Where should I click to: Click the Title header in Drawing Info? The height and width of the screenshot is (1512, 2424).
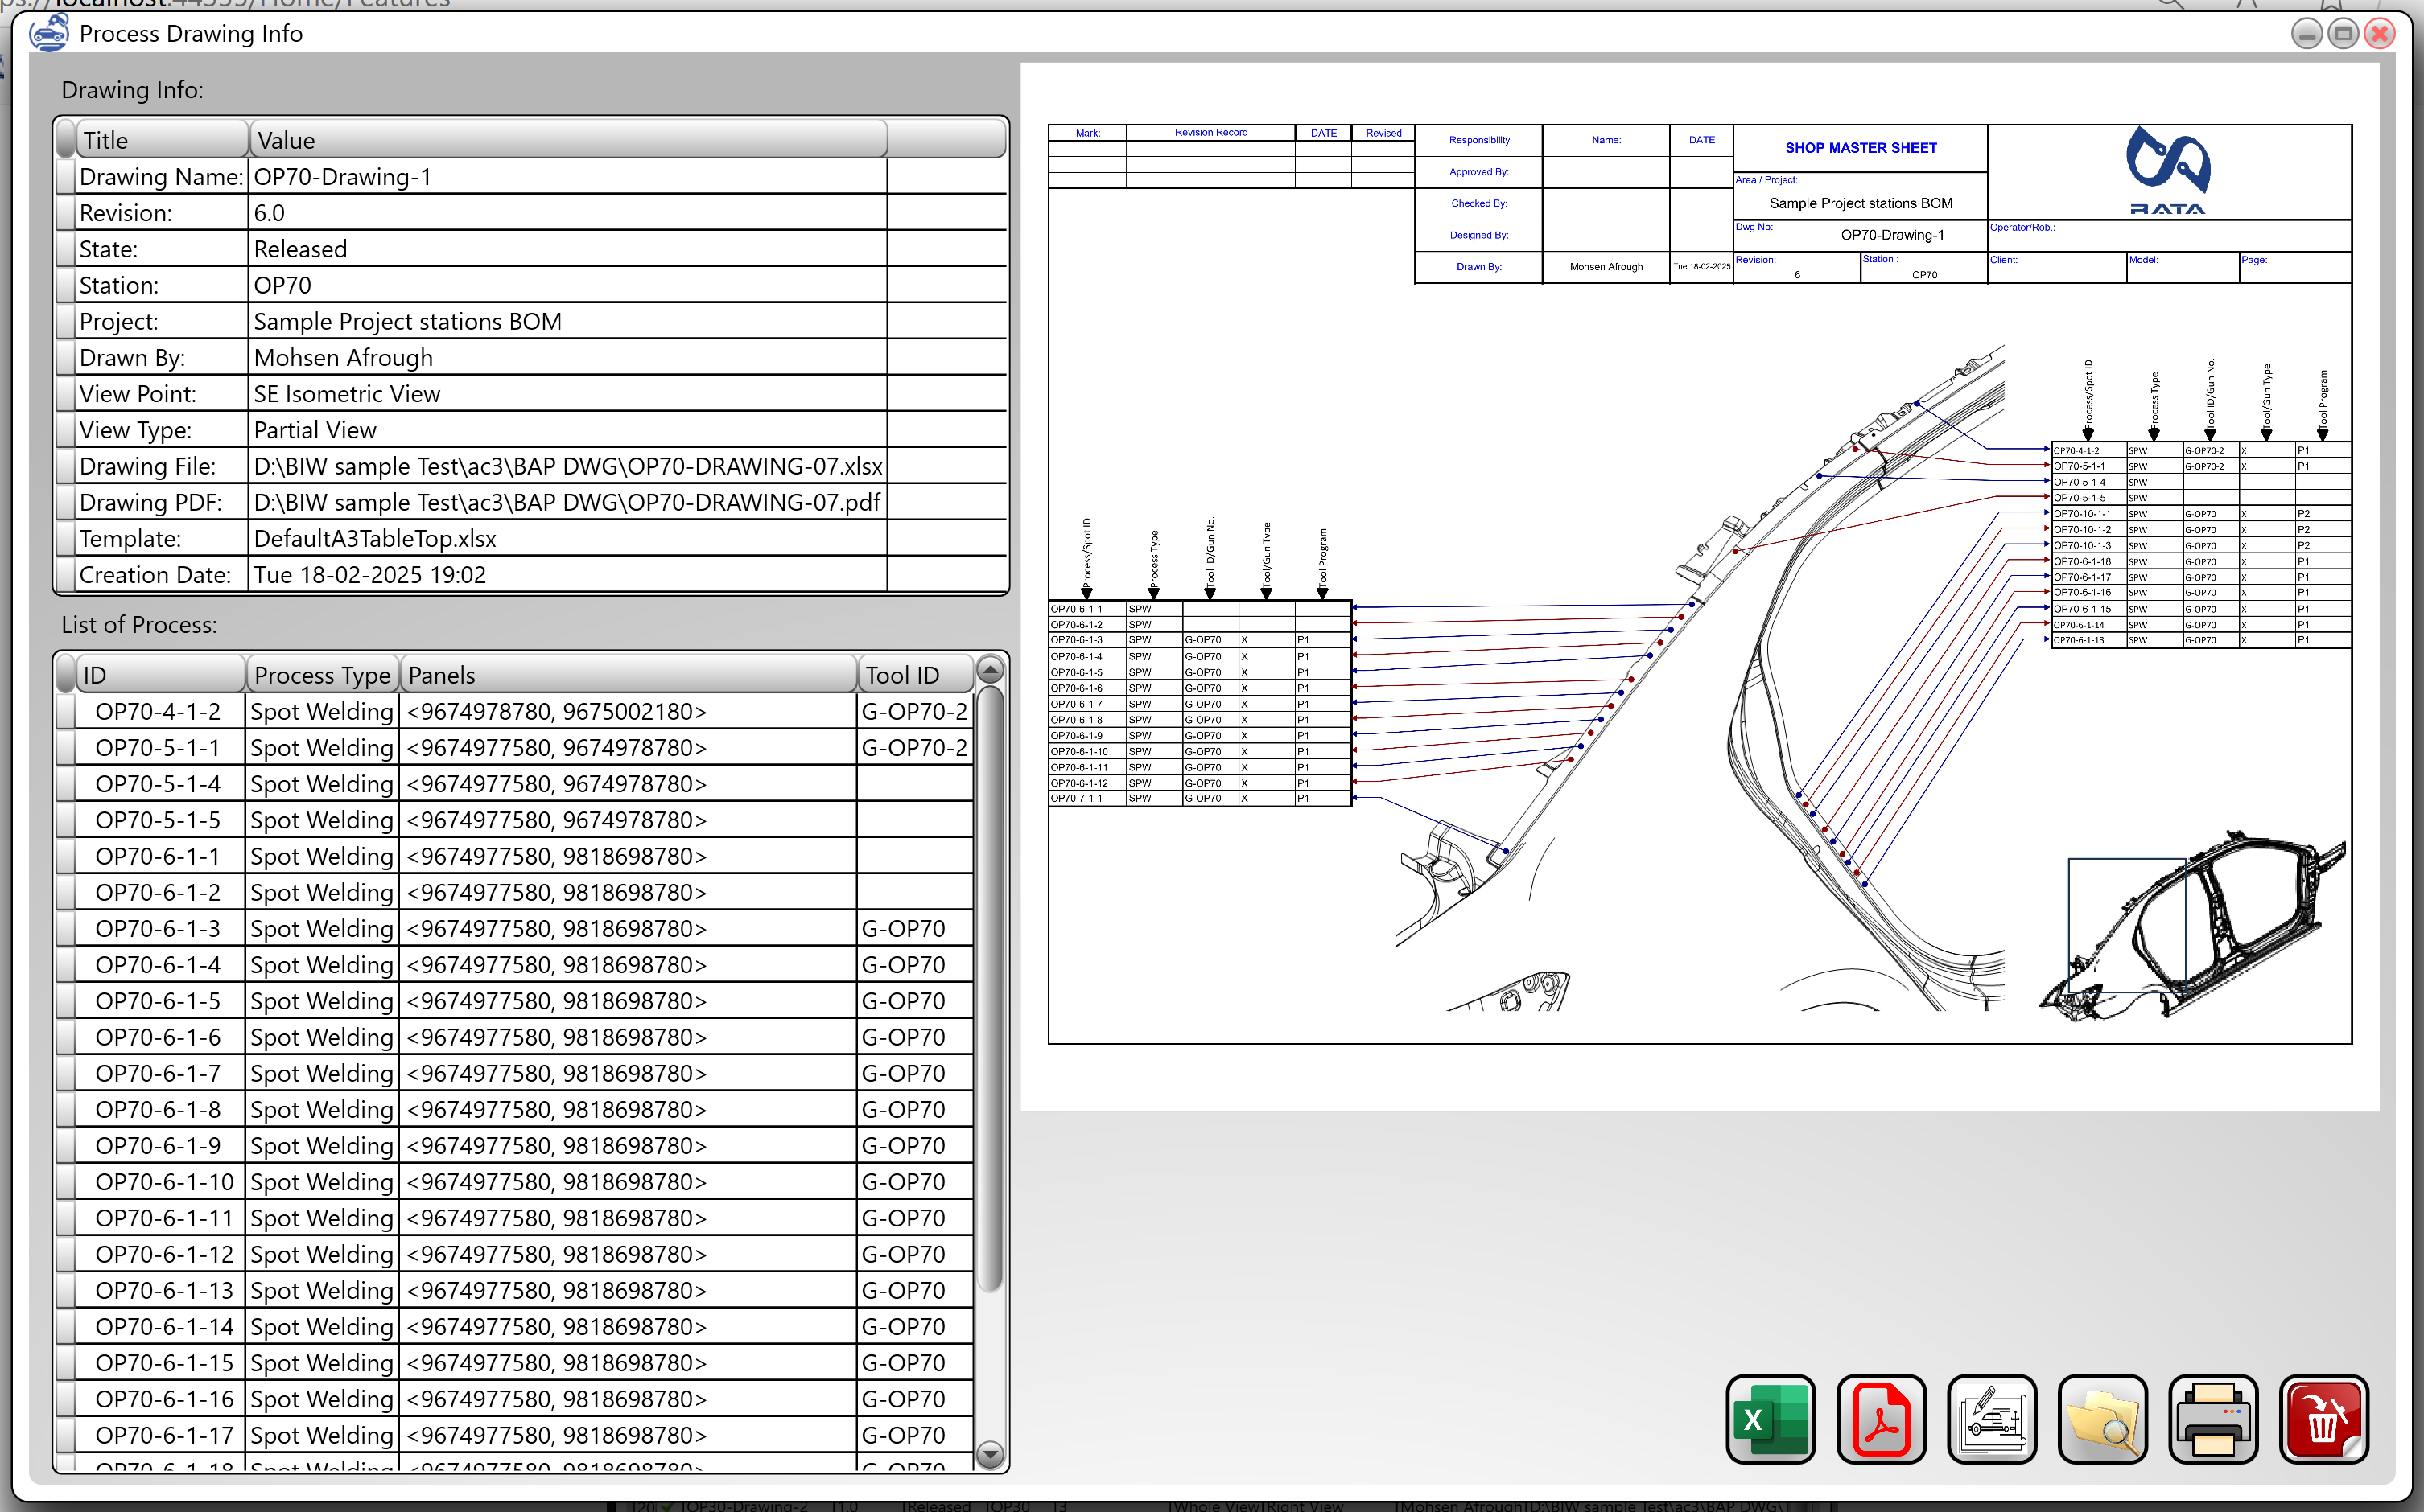106,140
